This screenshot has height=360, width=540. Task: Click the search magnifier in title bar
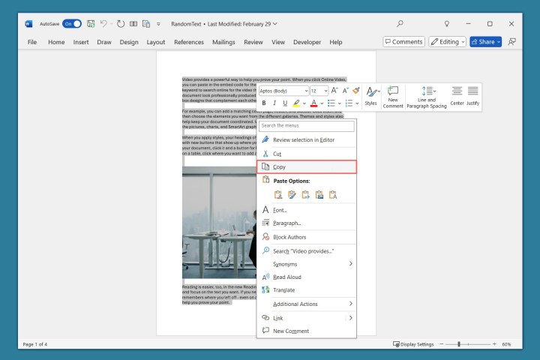pyautogui.click(x=400, y=24)
